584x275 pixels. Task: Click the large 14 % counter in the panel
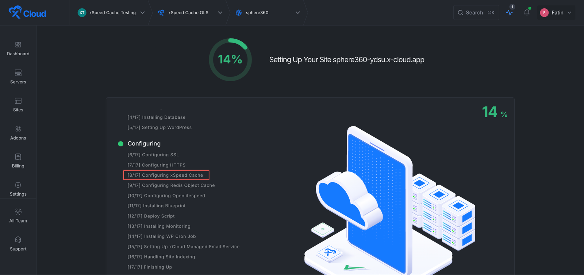pos(495,112)
